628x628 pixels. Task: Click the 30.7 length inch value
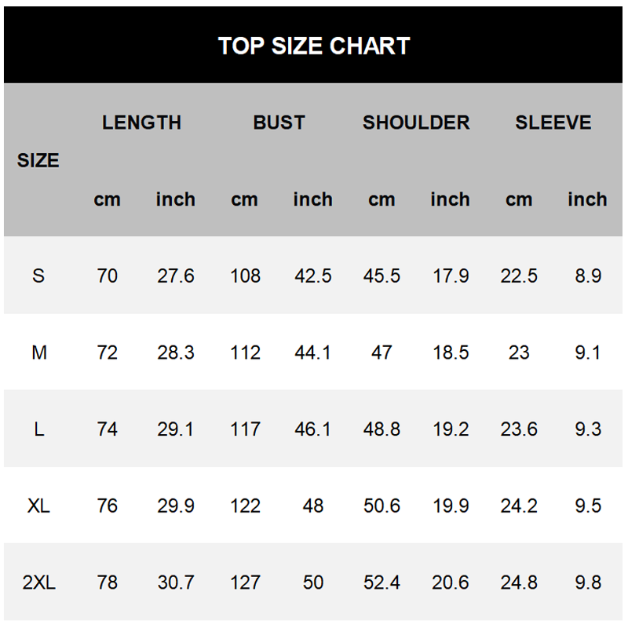click(x=176, y=582)
